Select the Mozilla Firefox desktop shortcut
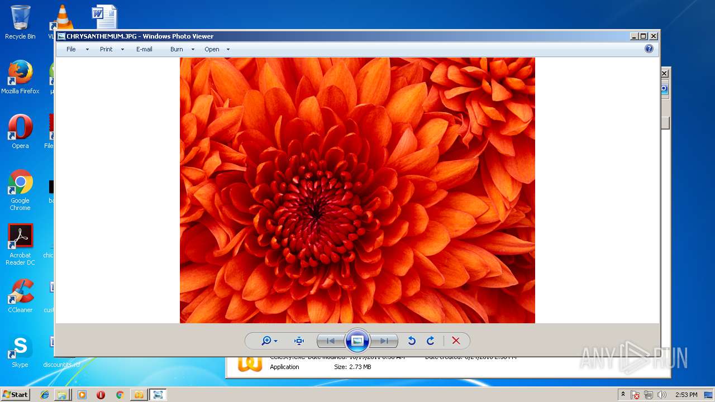 (20, 77)
